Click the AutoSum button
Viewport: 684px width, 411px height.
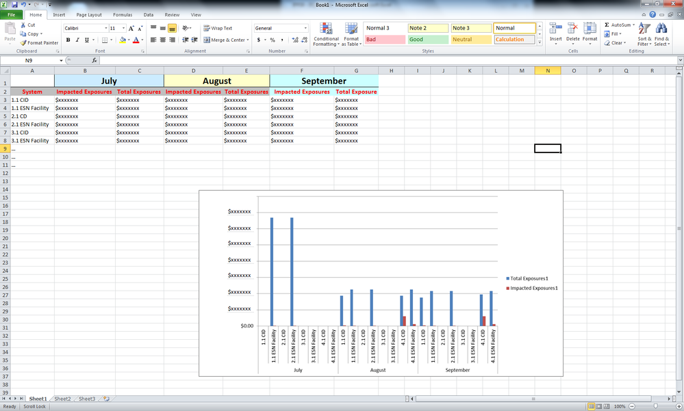620,25
